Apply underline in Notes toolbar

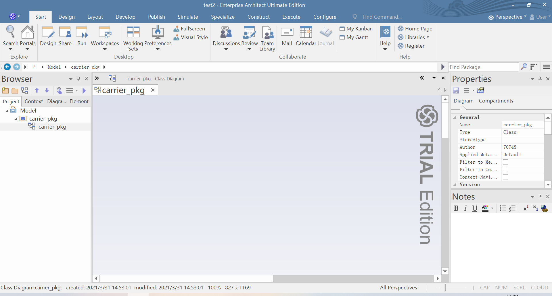click(475, 208)
